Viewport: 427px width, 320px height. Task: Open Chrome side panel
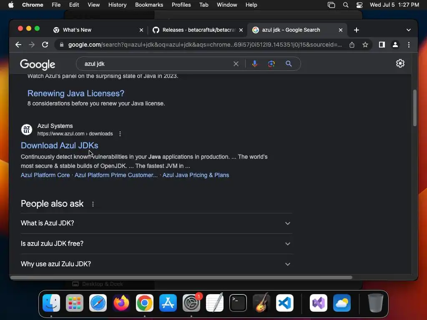pos(382,45)
